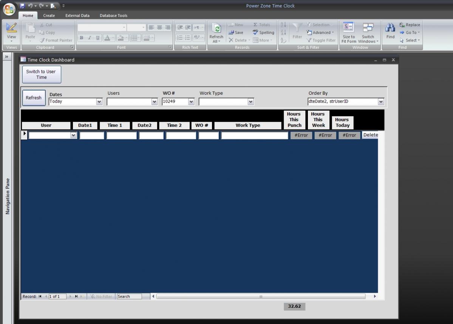Open the Select dropdown in Find group
This screenshot has height=324, width=453.
410,40
